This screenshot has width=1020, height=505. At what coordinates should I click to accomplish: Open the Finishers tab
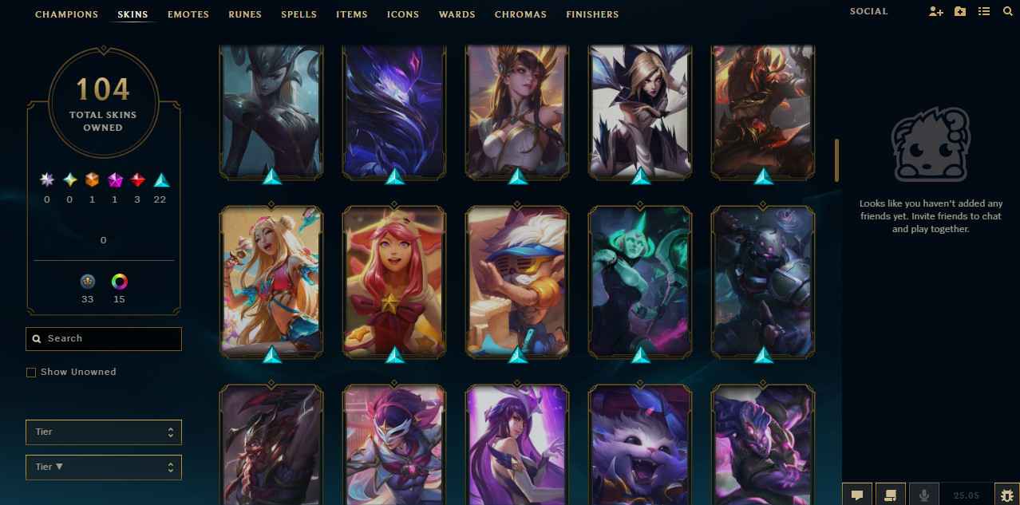[x=592, y=14]
